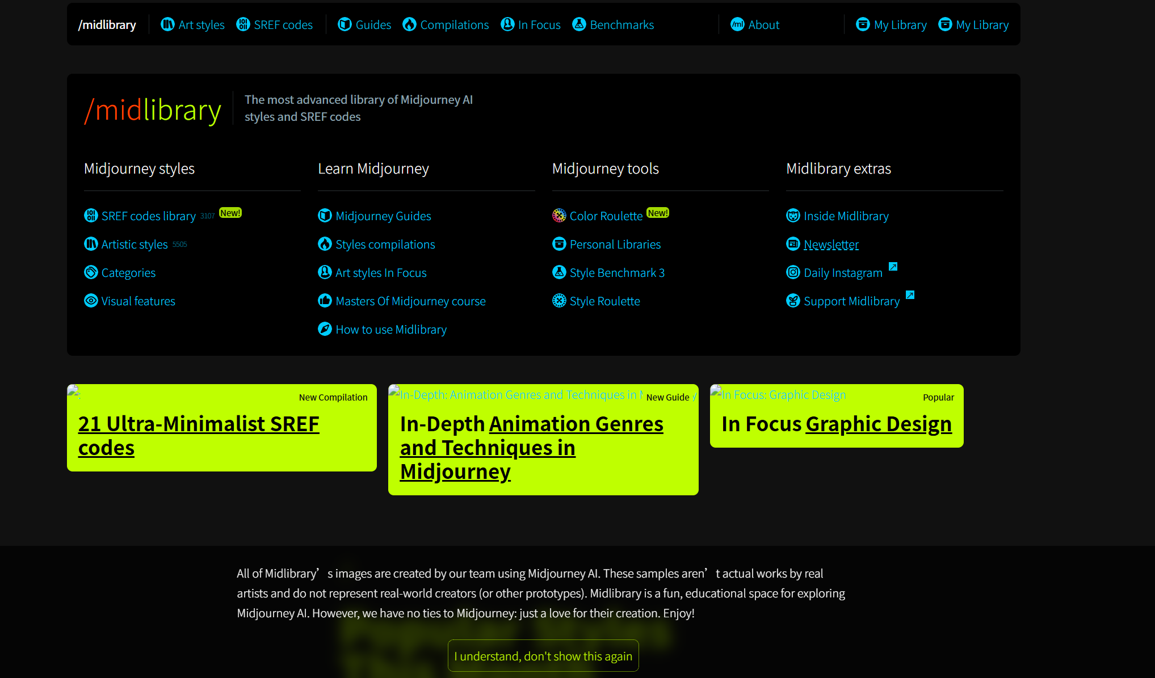The width and height of the screenshot is (1155, 678).
Task: Click the Compilations flame icon in navbar
Action: (409, 24)
